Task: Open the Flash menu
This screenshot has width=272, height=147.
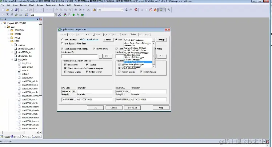Action: point(32,5)
